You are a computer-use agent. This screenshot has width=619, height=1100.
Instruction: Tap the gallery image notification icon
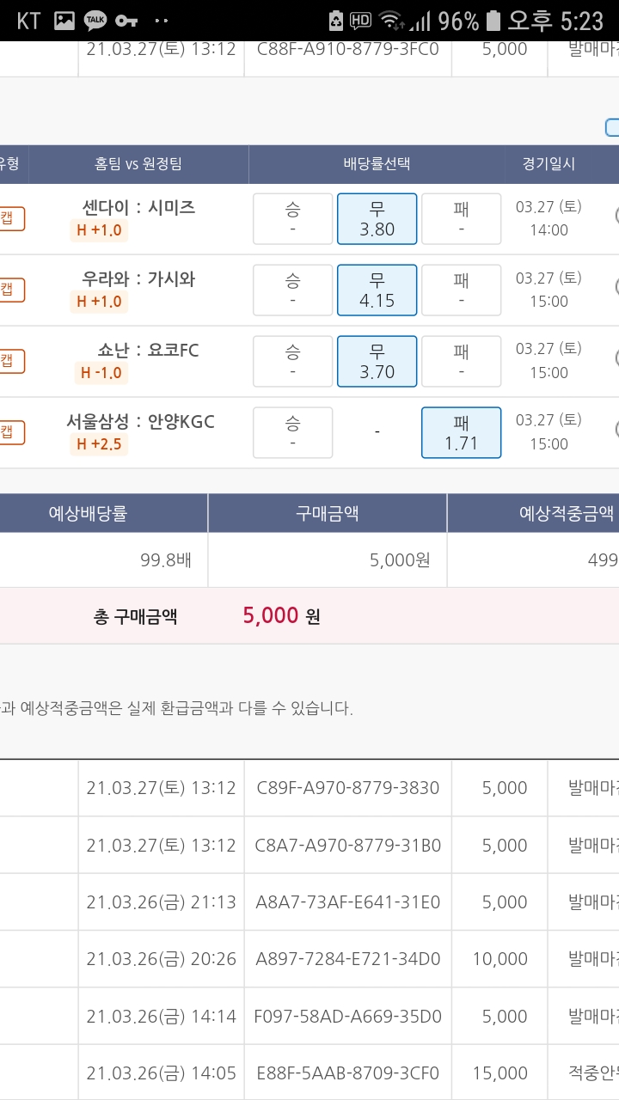click(x=64, y=21)
